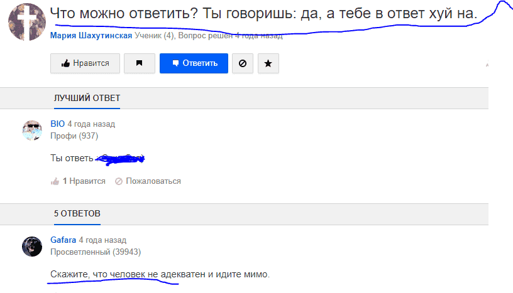Report BIO's answer via Пожаловаться

(148, 181)
